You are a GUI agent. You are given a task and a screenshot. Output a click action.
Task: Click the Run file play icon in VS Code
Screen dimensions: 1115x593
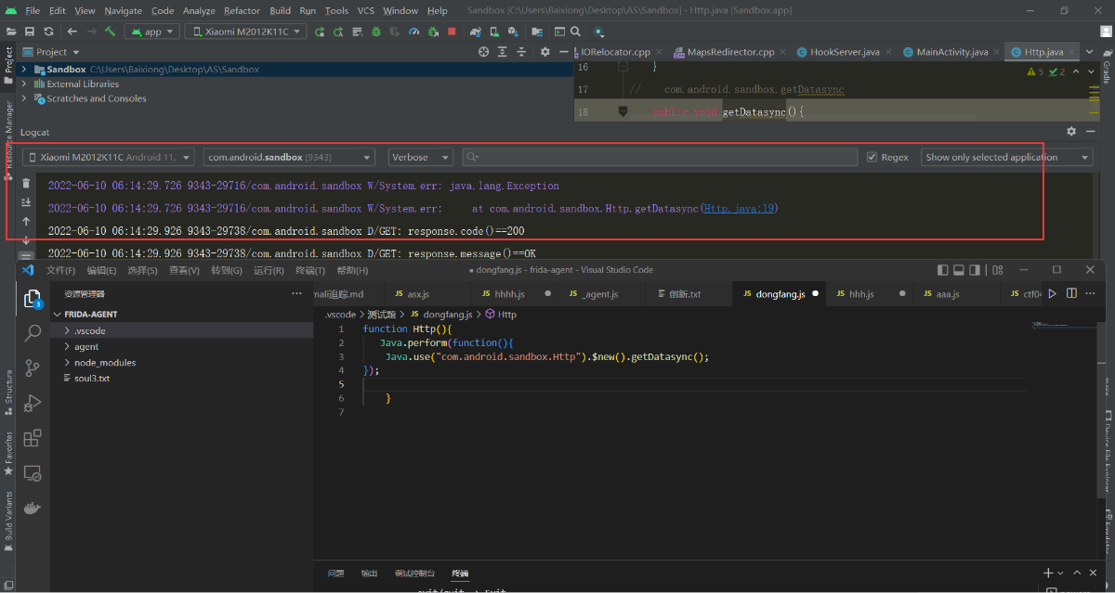[1053, 293]
